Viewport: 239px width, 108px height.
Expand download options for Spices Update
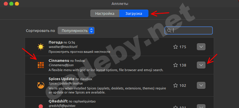click(201, 85)
